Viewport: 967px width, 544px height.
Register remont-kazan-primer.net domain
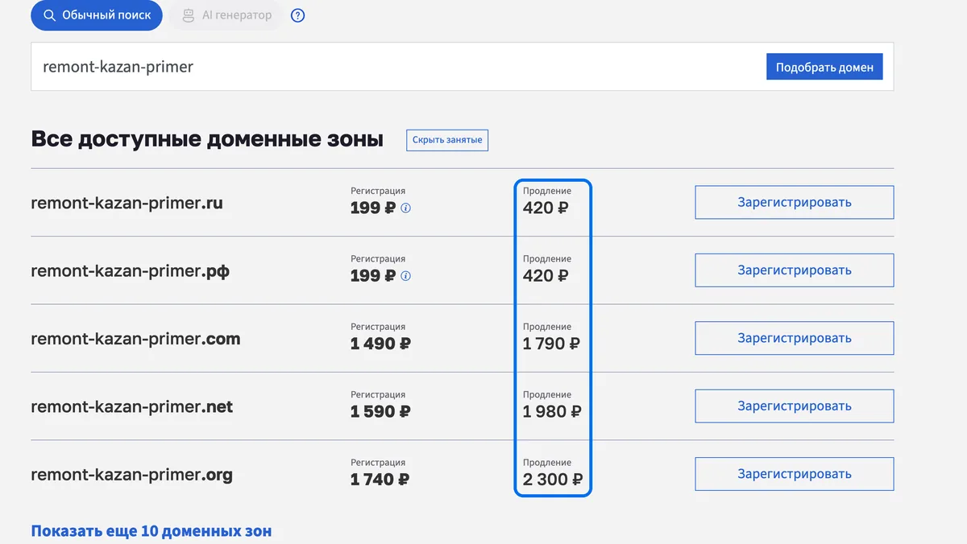(795, 406)
